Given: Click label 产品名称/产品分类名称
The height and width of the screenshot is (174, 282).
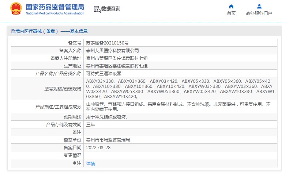Looking at the screenshot, I should (59, 74).
